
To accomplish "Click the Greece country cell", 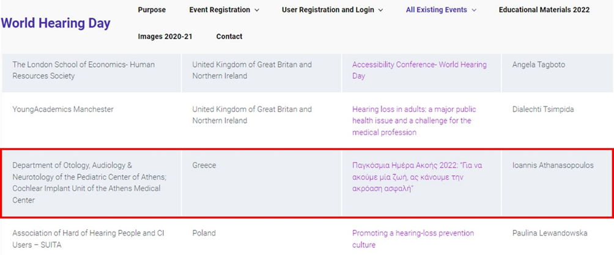I will 204,166.
